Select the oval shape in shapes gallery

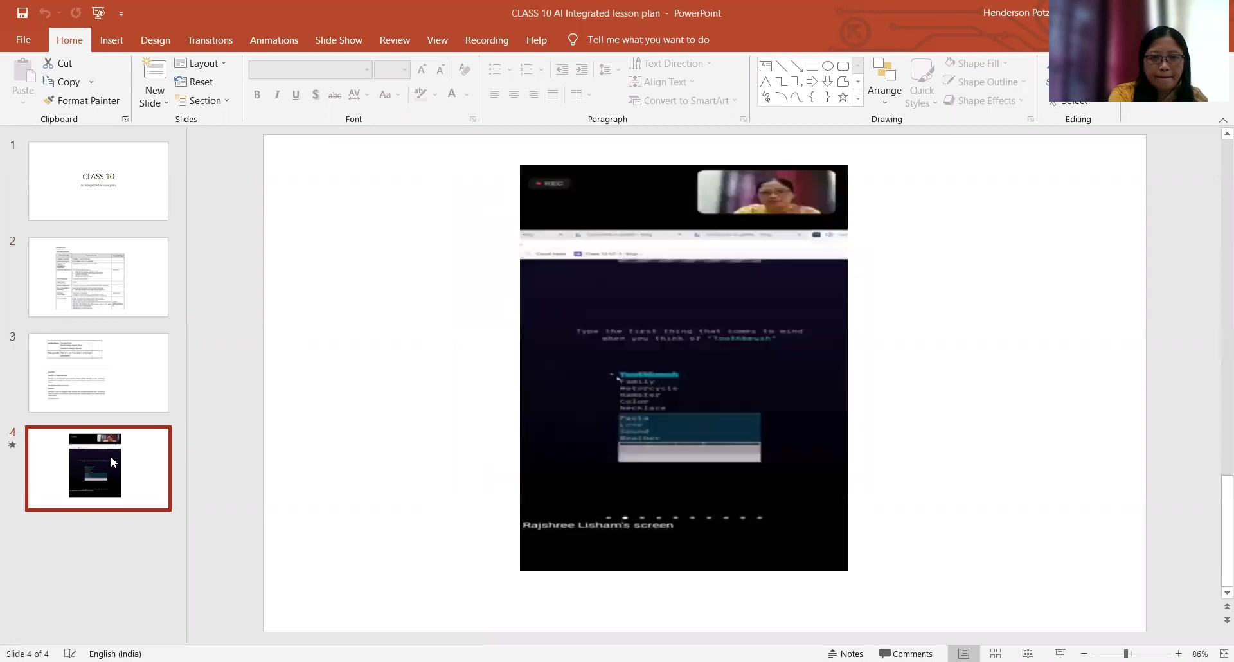(x=828, y=66)
